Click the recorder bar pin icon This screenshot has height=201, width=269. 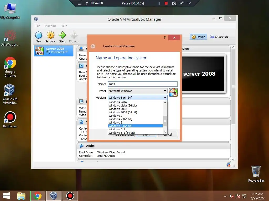pyautogui.click(x=86, y=3)
